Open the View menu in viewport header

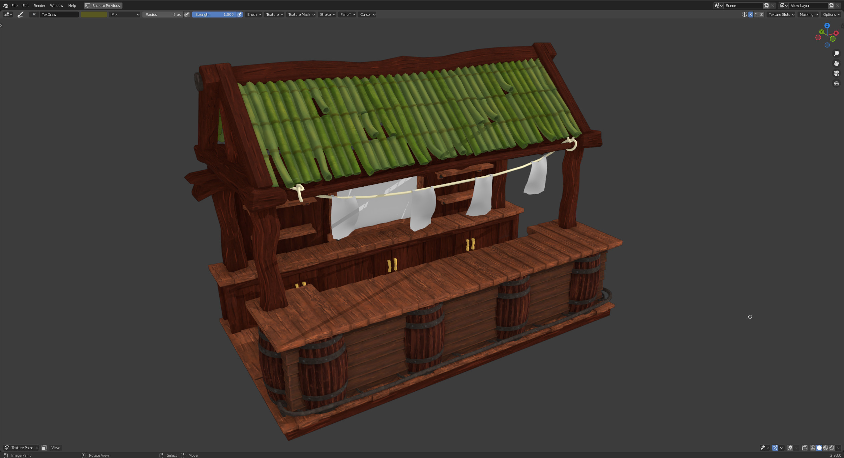pos(55,448)
